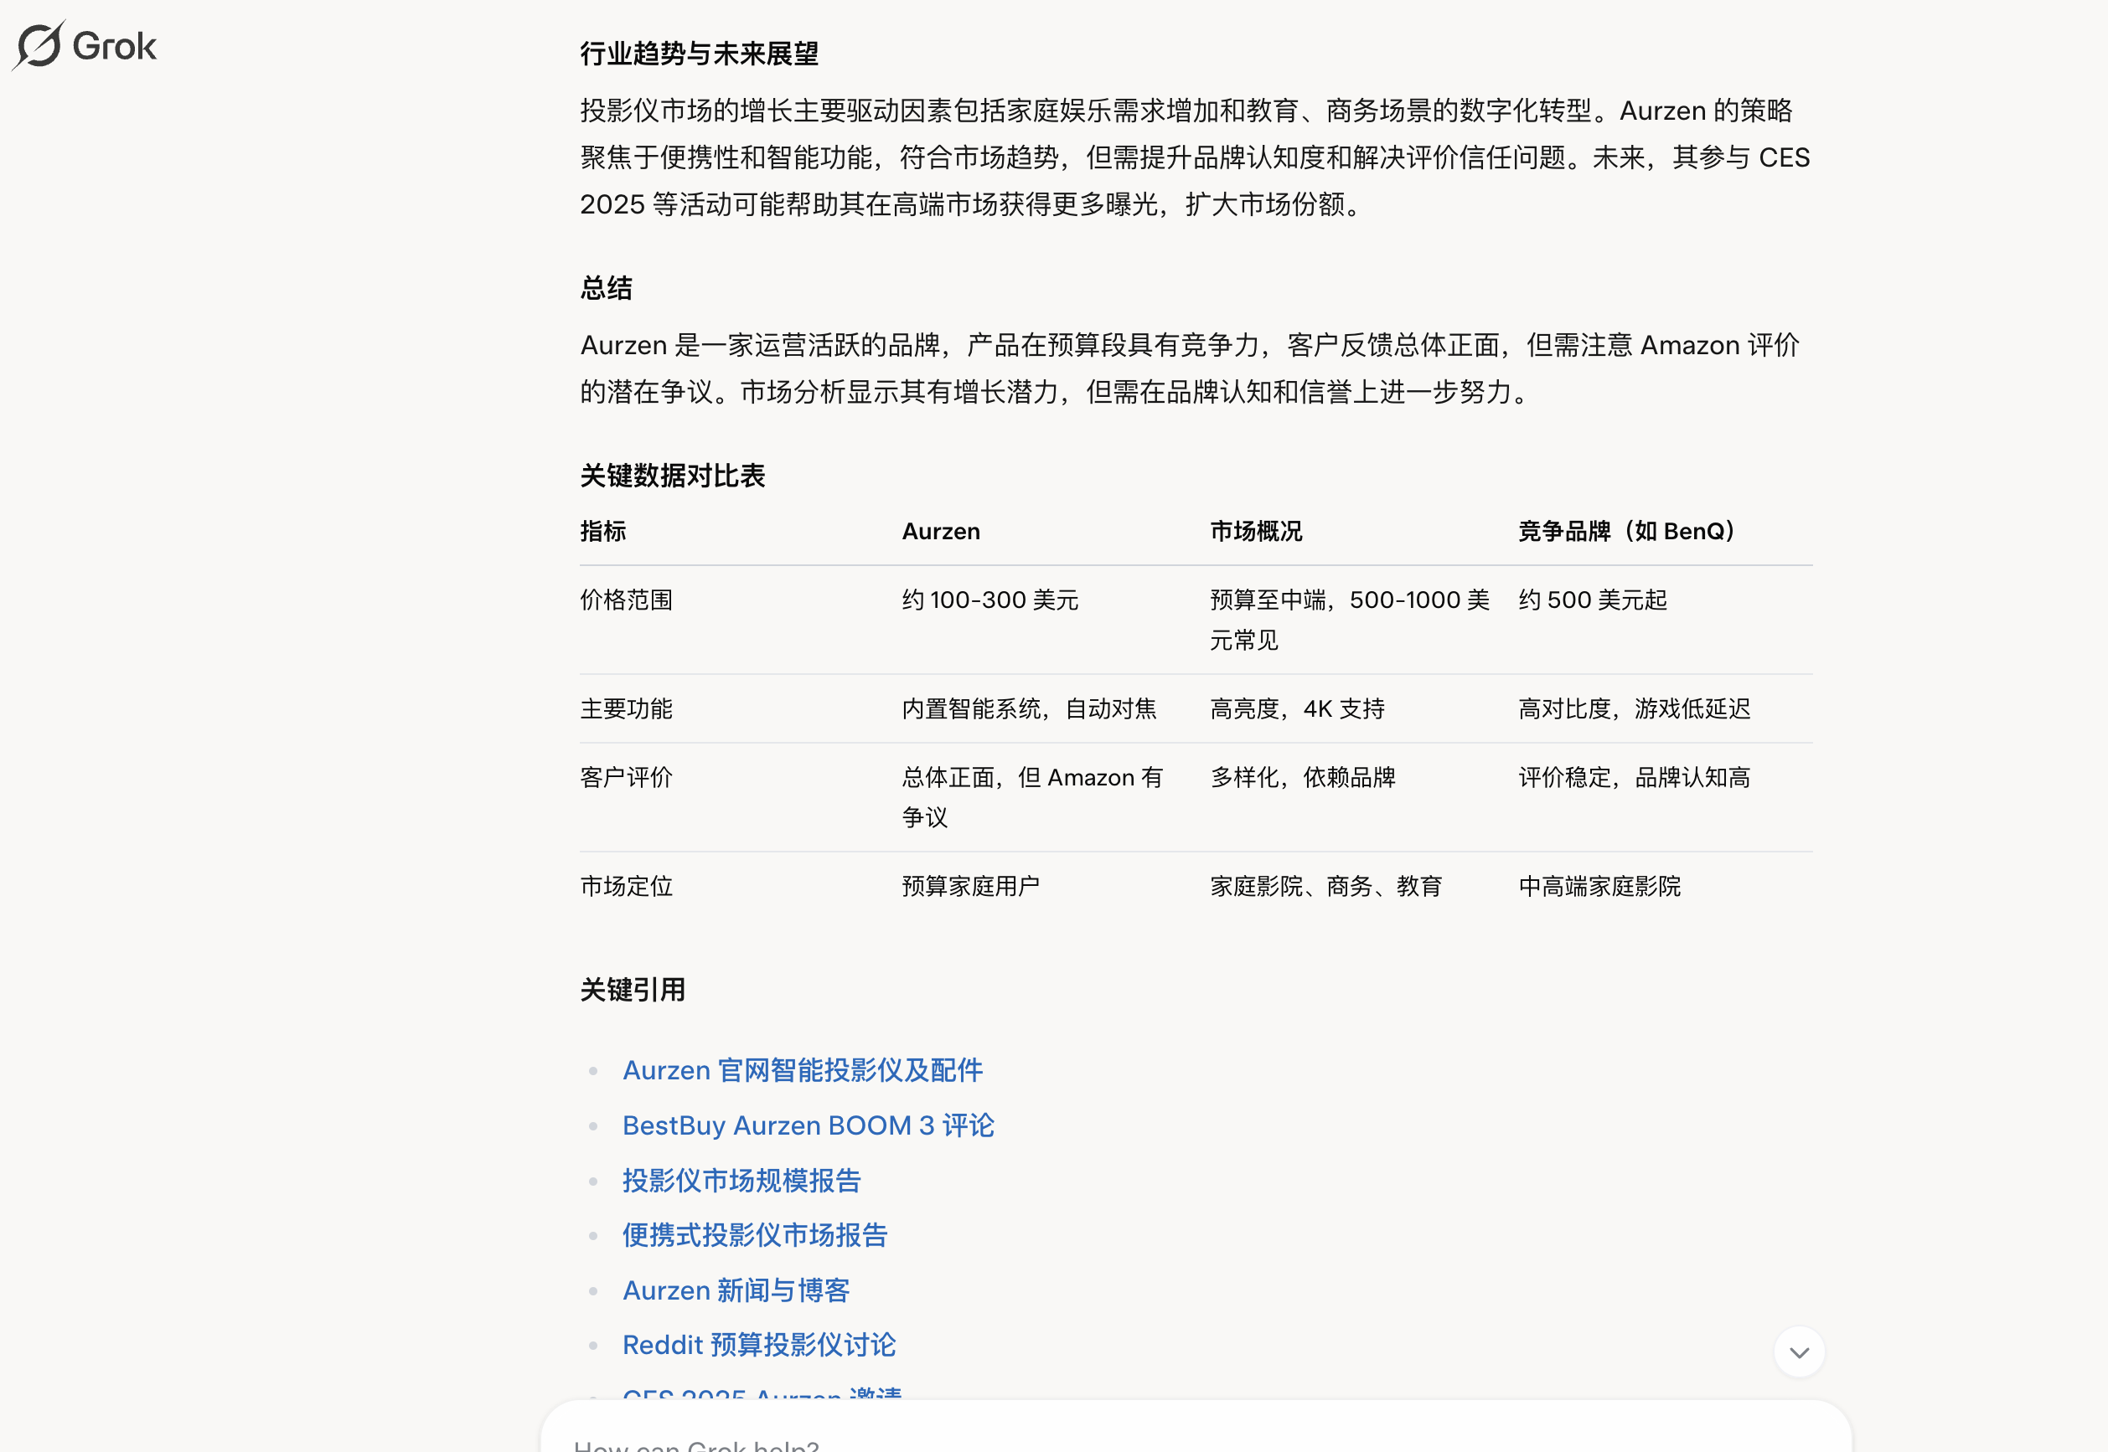Click the 客户评价 row label
This screenshot has width=2108, height=1452.
(626, 778)
